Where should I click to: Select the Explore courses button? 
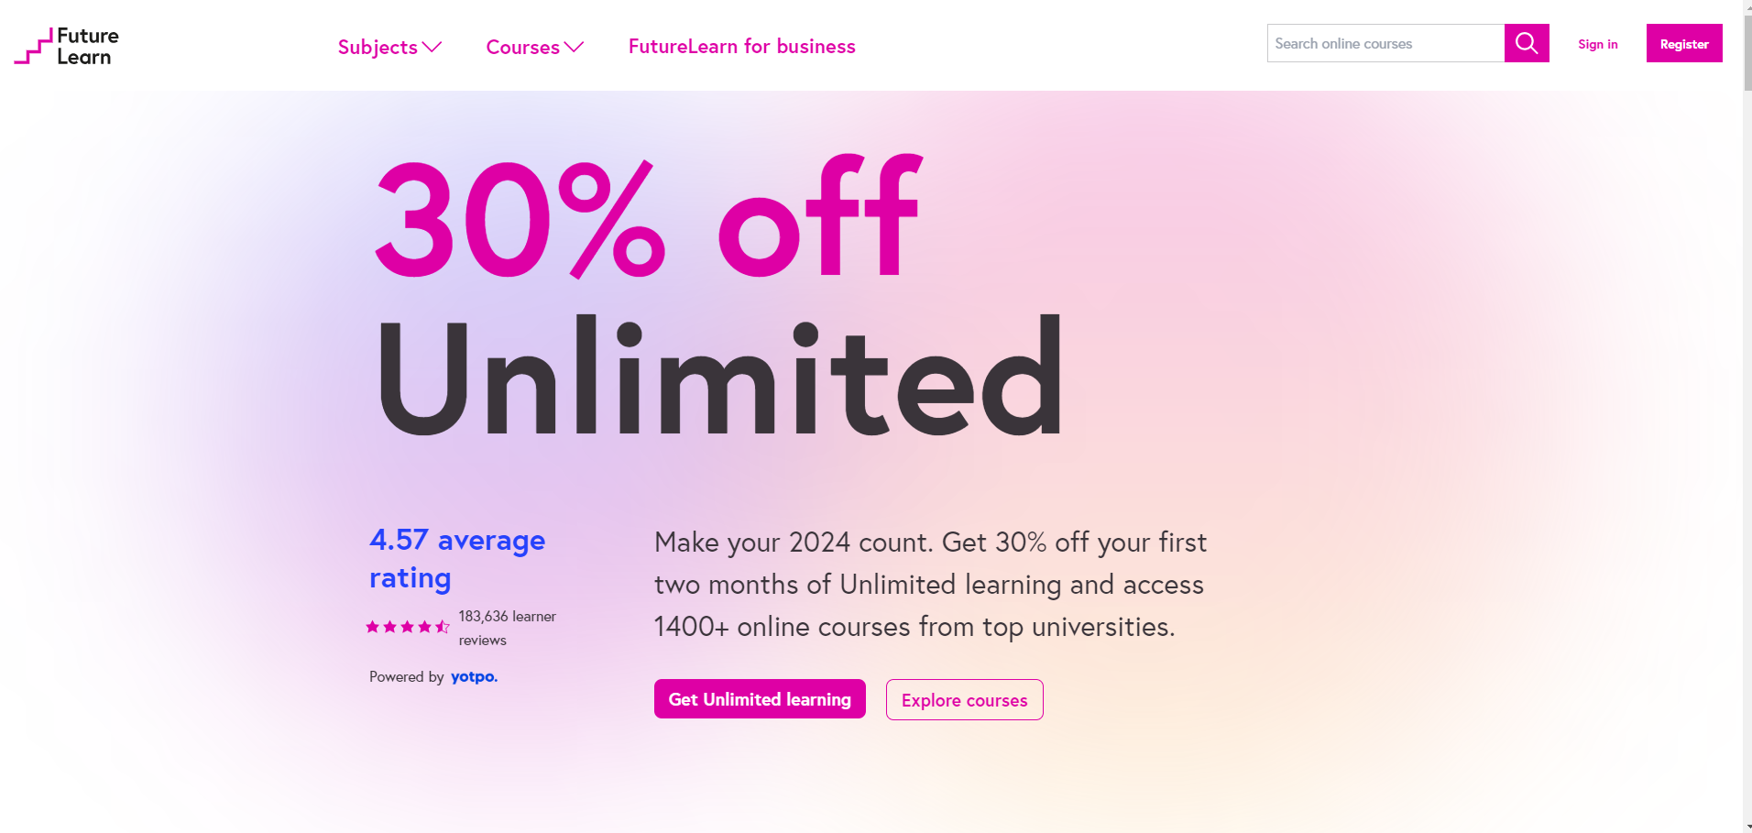964,700
